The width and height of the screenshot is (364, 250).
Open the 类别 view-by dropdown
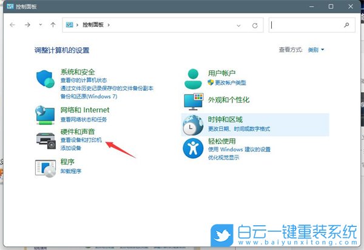pos(316,50)
